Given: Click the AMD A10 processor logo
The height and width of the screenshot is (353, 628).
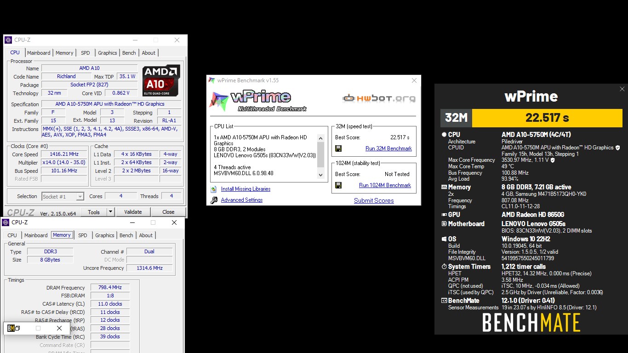Looking at the screenshot, I should pos(161,80).
